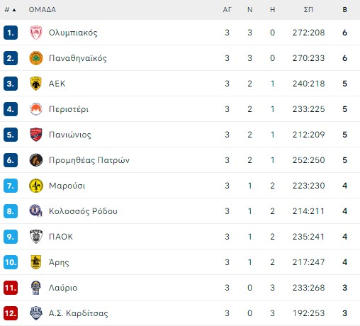Click the Πανιώνιος red-blue shield logo

pos(36,135)
